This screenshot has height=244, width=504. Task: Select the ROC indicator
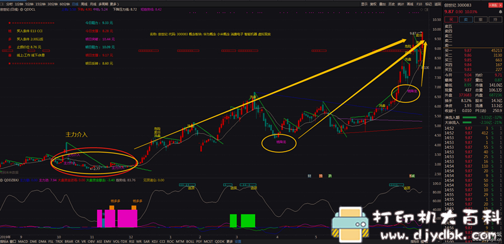tap(170, 241)
